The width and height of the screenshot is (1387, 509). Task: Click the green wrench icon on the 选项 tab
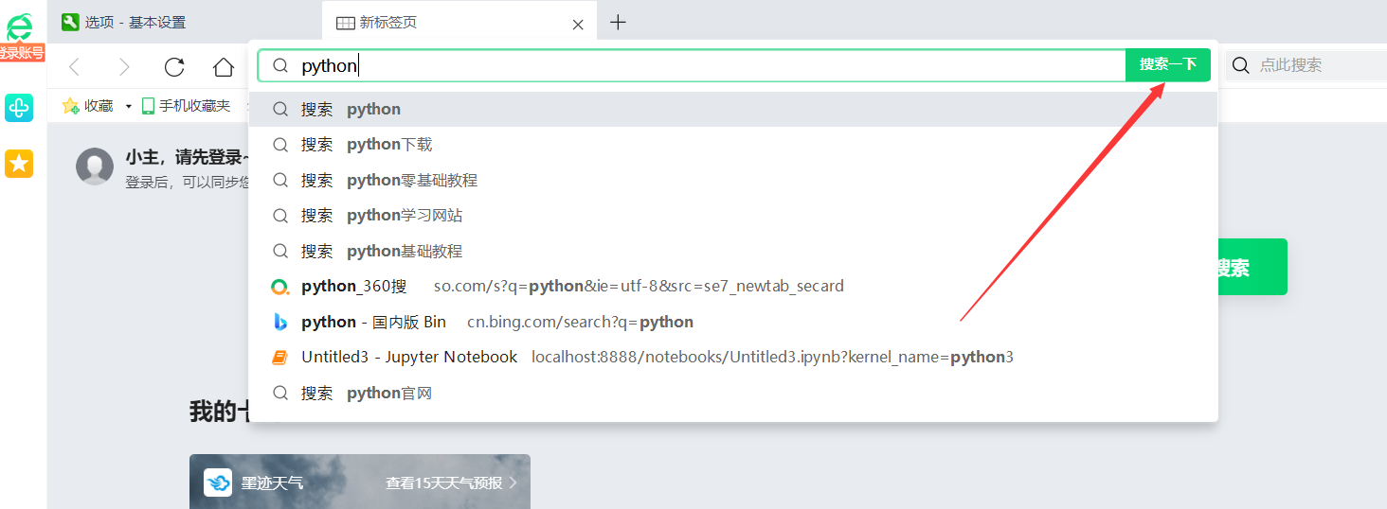pyautogui.click(x=70, y=22)
